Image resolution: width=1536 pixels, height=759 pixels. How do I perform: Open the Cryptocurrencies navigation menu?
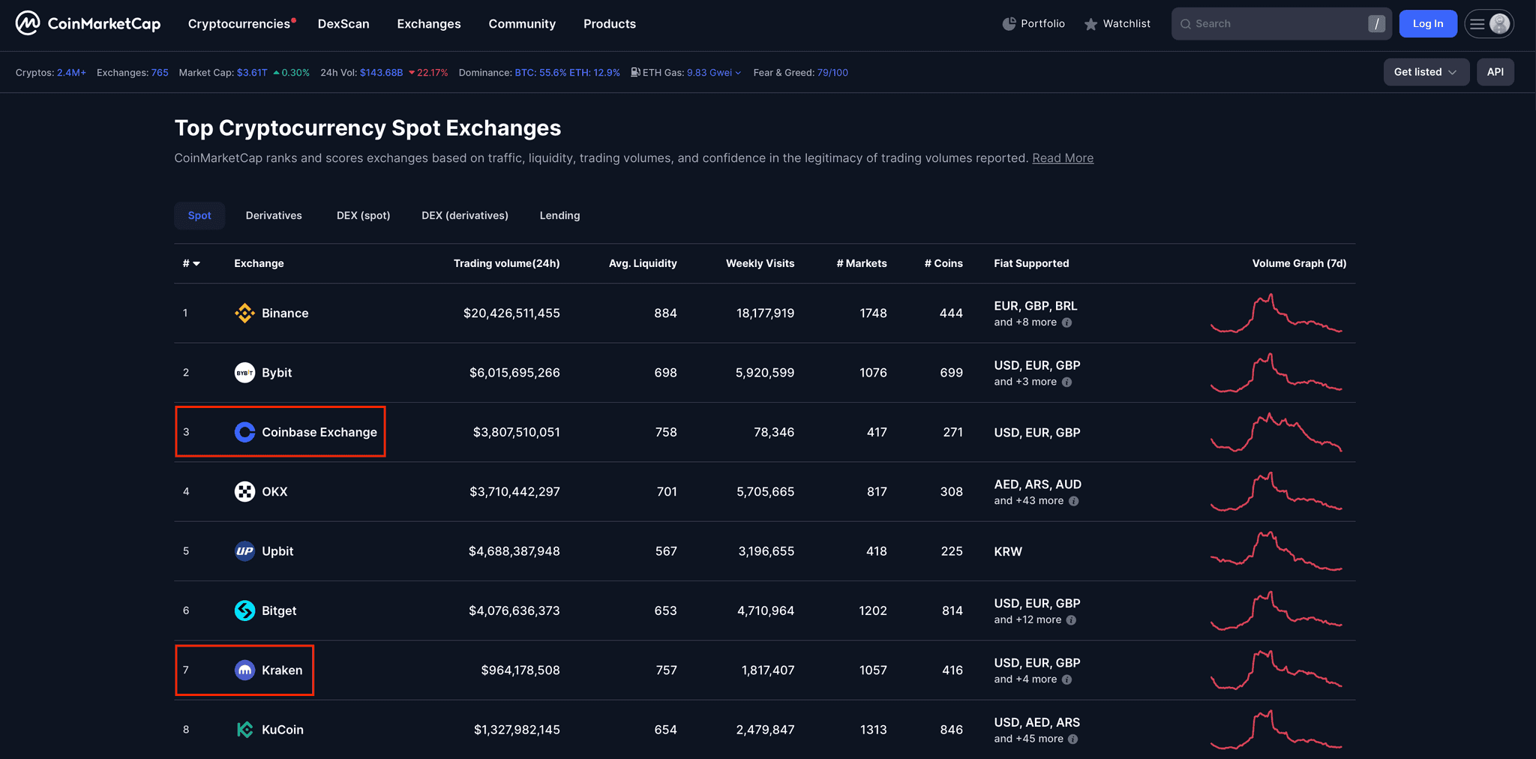pyautogui.click(x=239, y=24)
